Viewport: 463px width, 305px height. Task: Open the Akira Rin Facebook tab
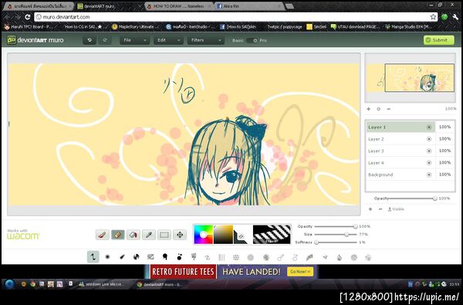point(249,6)
